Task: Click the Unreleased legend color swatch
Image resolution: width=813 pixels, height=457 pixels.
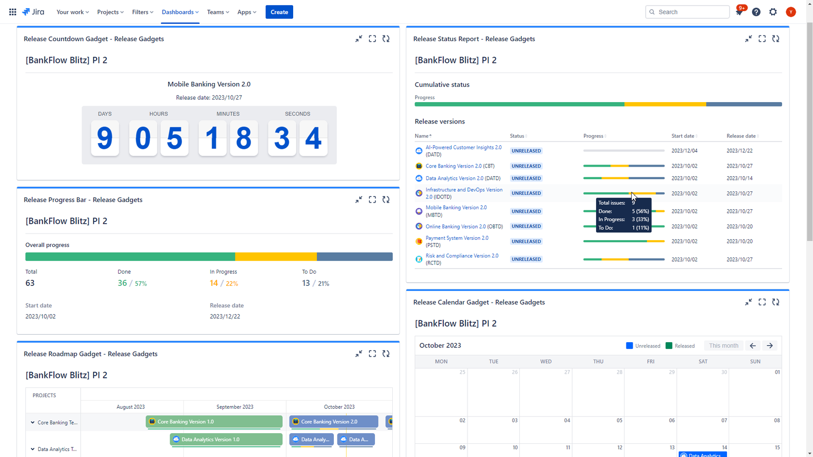Action: pos(630,346)
